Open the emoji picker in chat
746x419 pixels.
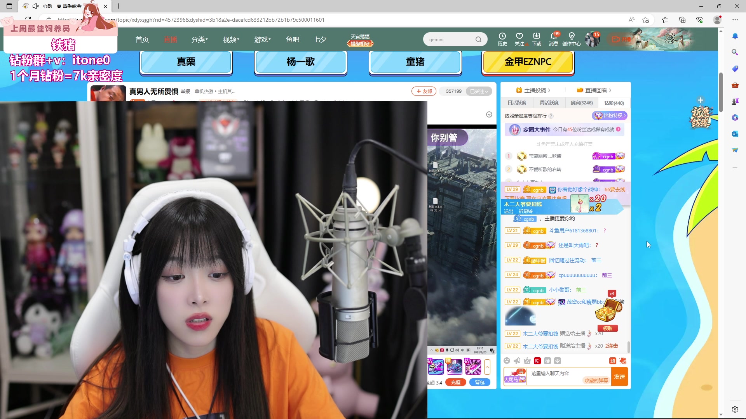click(507, 361)
